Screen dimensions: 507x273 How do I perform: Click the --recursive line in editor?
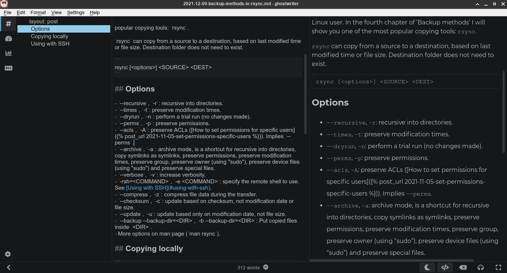click(169, 103)
